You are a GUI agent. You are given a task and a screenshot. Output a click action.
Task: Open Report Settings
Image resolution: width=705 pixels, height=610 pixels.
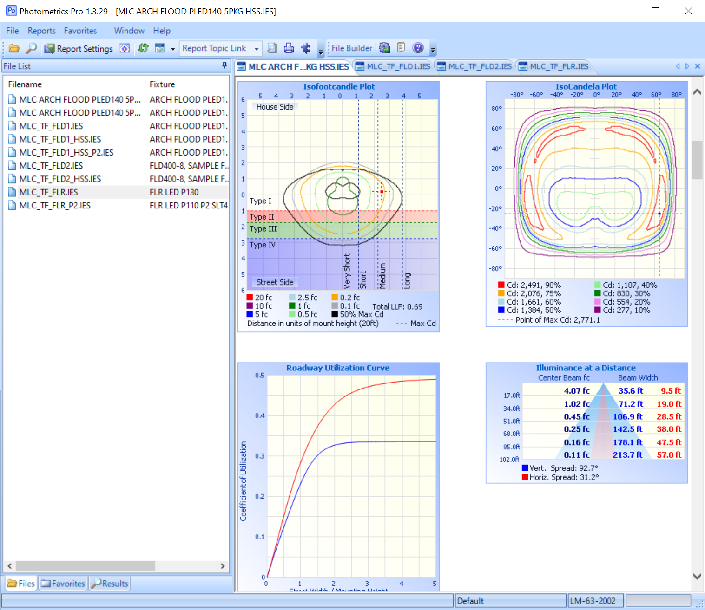tap(79, 48)
